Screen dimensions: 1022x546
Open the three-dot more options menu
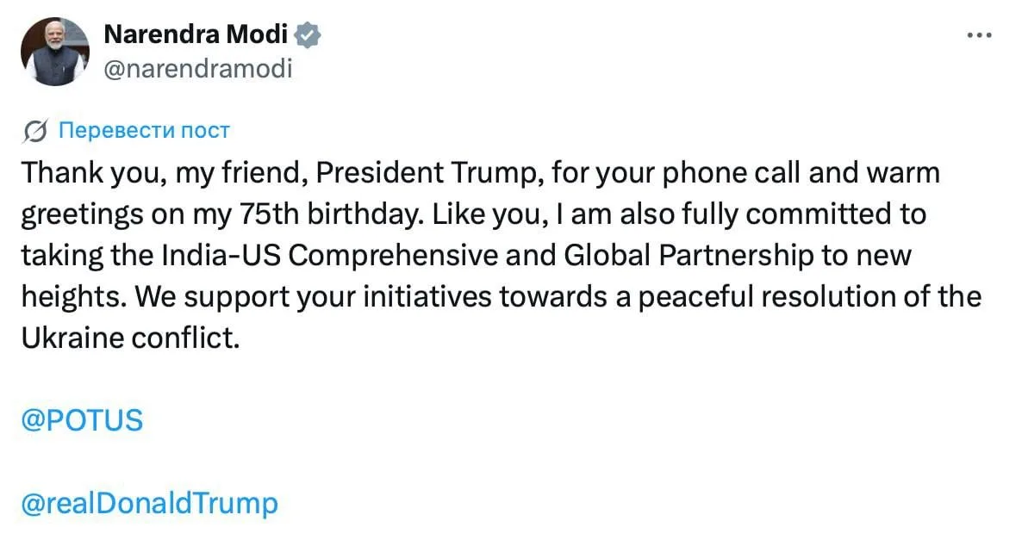[981, 36]
